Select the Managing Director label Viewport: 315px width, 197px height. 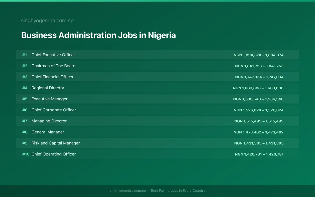[49, 121]
